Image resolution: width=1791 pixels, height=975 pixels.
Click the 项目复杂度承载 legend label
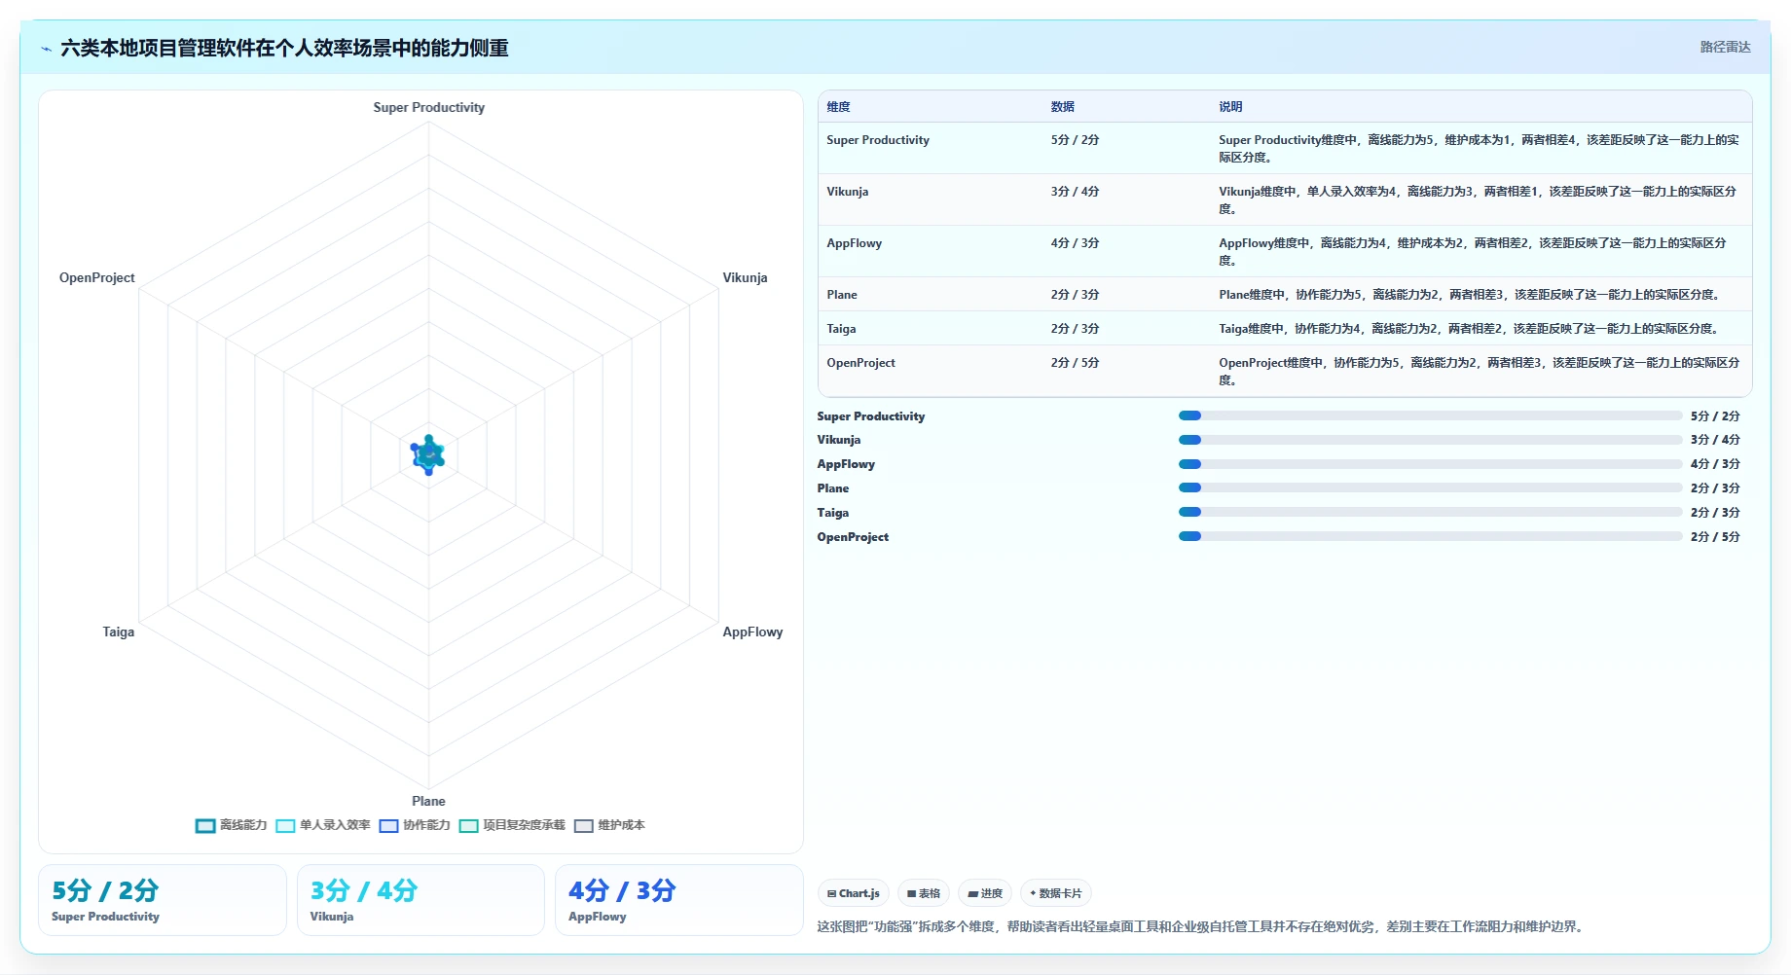click(x=525, y=825)
